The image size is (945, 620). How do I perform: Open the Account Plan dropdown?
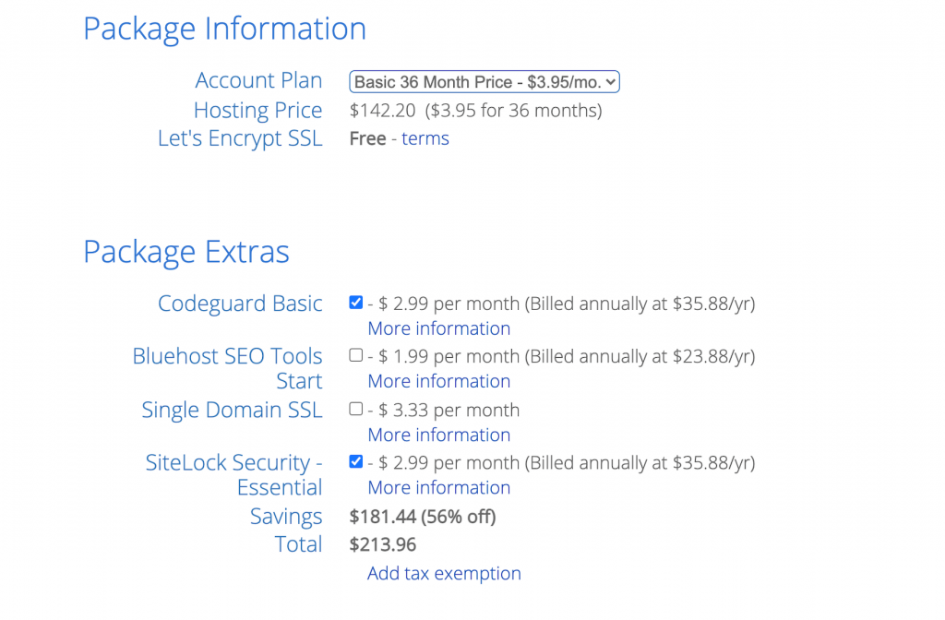point(484,82)
